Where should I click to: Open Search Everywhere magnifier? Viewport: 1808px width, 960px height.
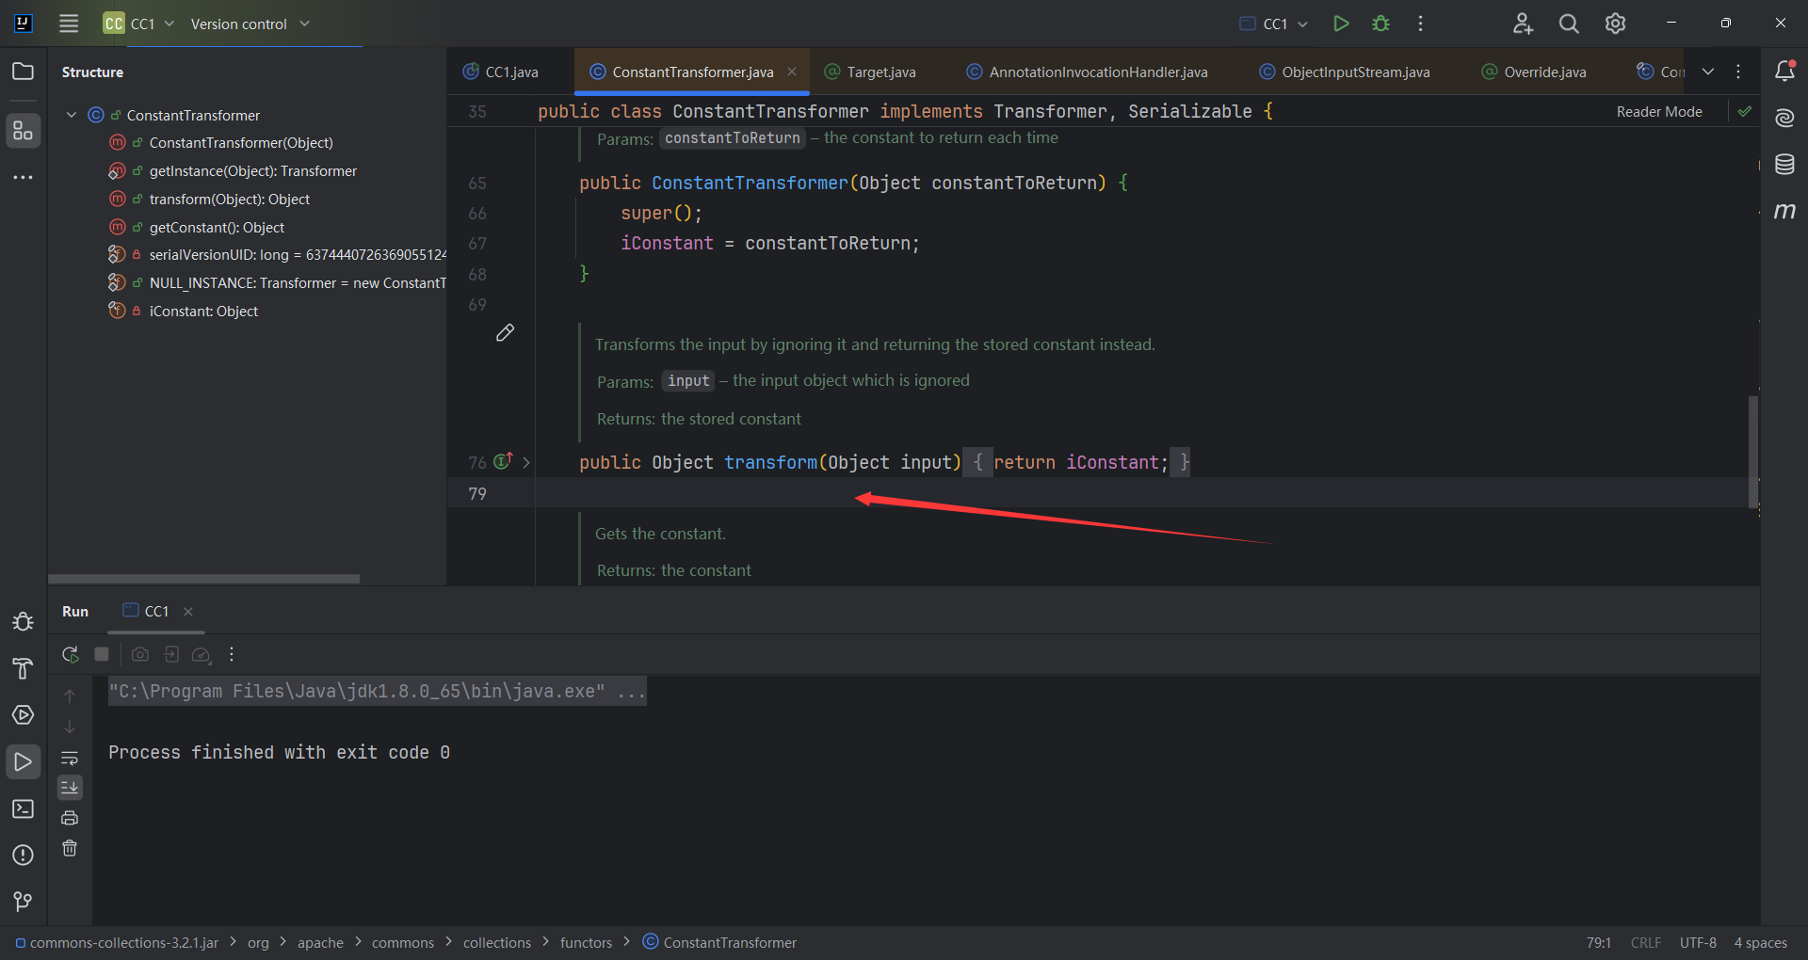1569,24
